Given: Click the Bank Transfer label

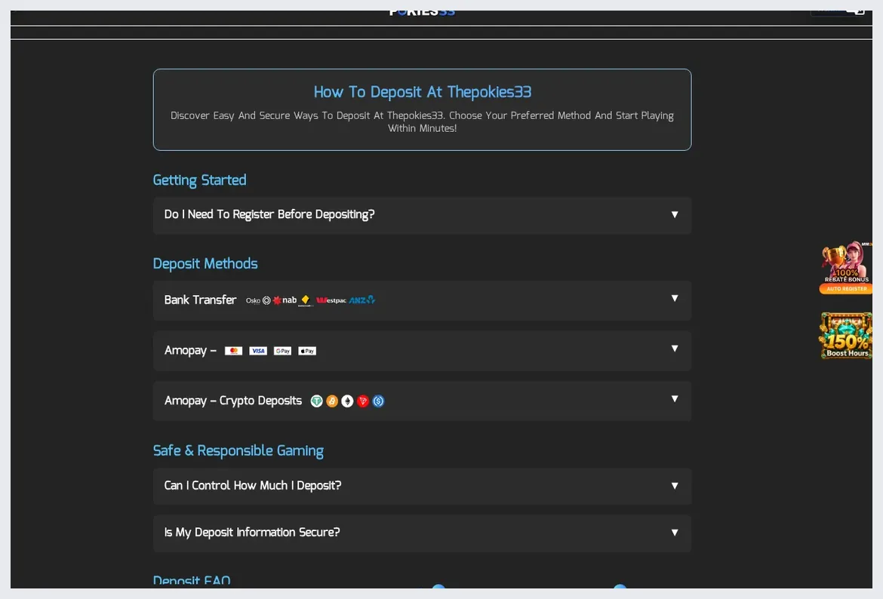Looking at the screenshot, I should (200, 300).
